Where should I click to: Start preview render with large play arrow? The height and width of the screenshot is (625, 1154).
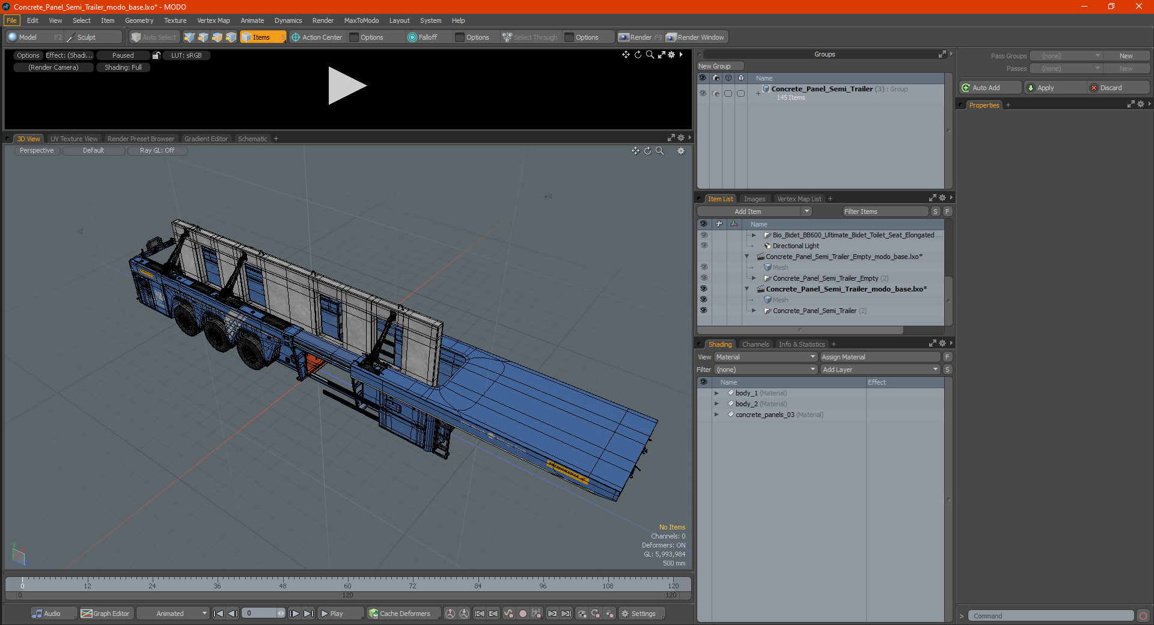[347, 86]
